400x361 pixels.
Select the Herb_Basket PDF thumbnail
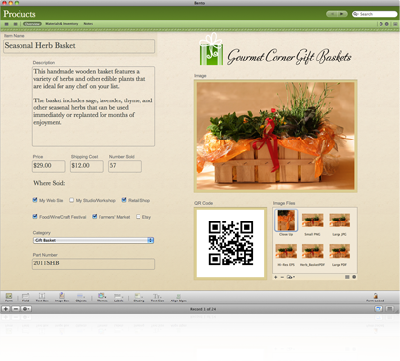(312, 251)
